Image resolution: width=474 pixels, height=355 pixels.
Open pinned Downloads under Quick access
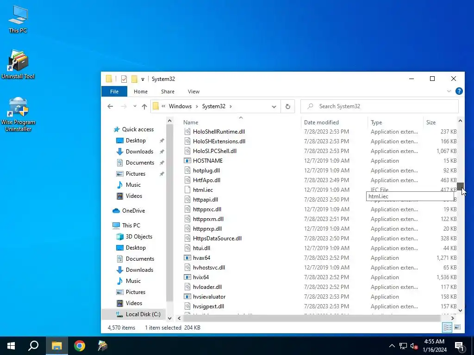(x=139, y=152)
